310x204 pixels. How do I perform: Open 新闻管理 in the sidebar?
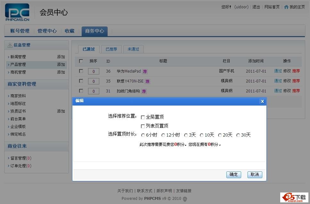click(x=18, y=57)
